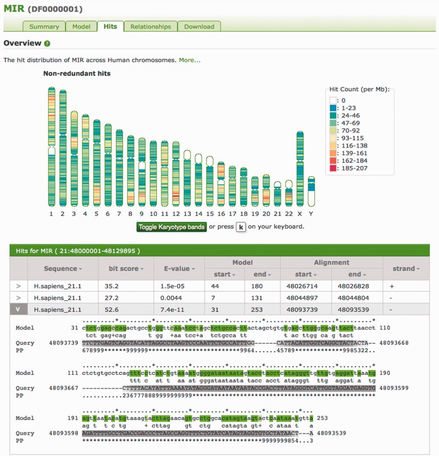Click the 185-207 red legend swatch

pyautogui.click(x=333, y=168)
